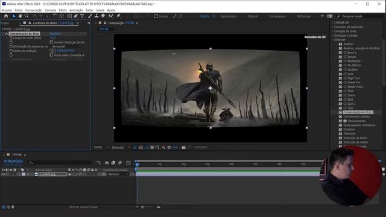Select the Clone Stamp tool
This screenshot has width=386, height=217.
(x=96, y=16)
